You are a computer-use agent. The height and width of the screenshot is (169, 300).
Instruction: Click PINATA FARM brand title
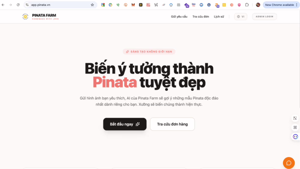(44, 16)
